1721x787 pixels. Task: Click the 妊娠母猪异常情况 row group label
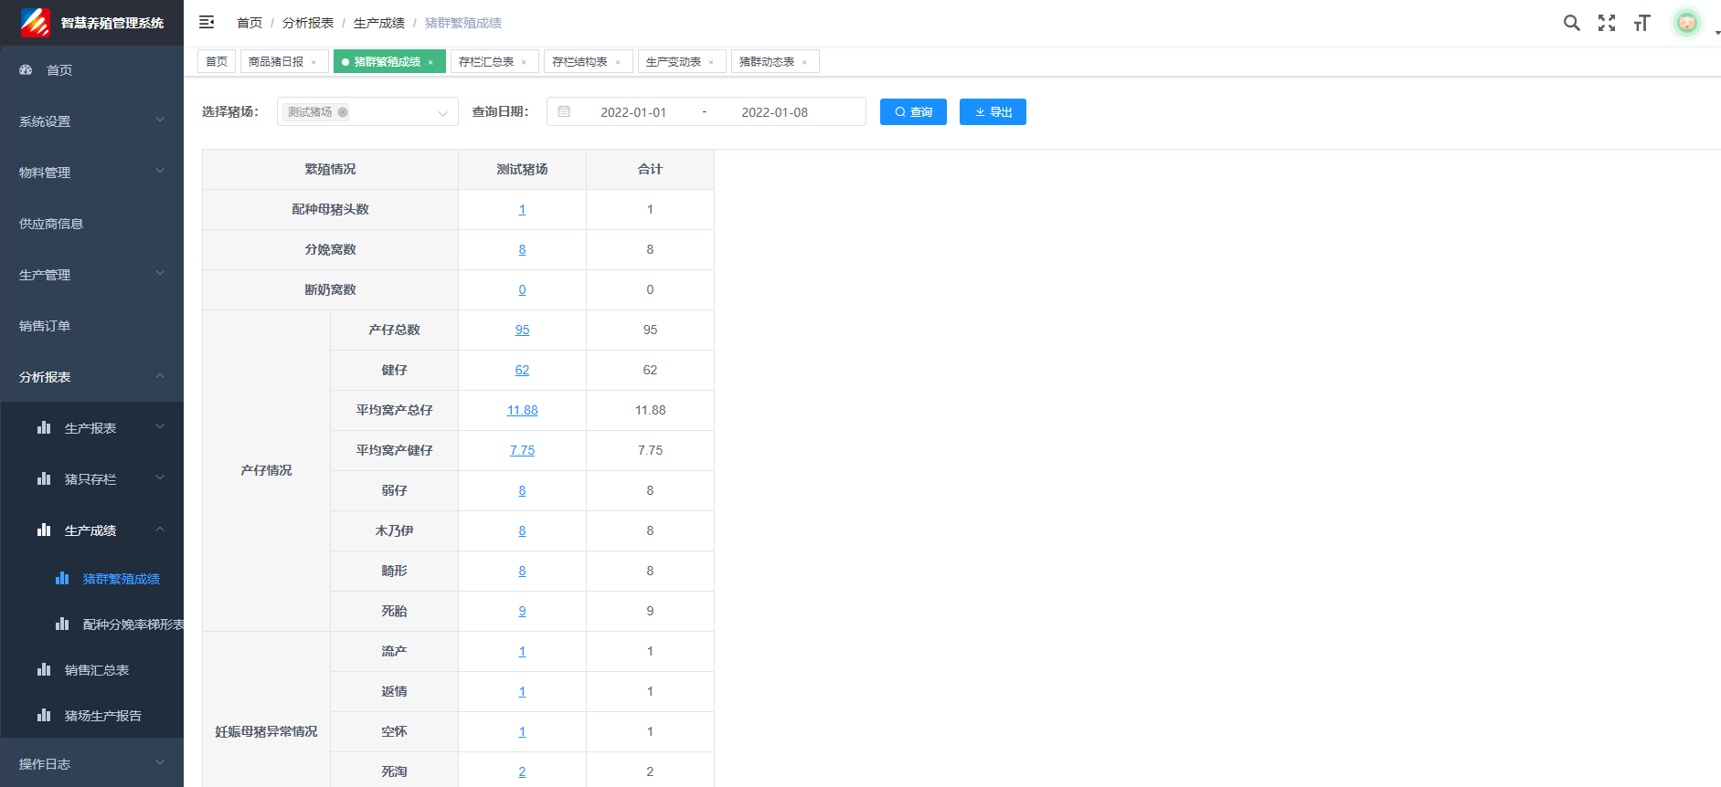[266, 731]
